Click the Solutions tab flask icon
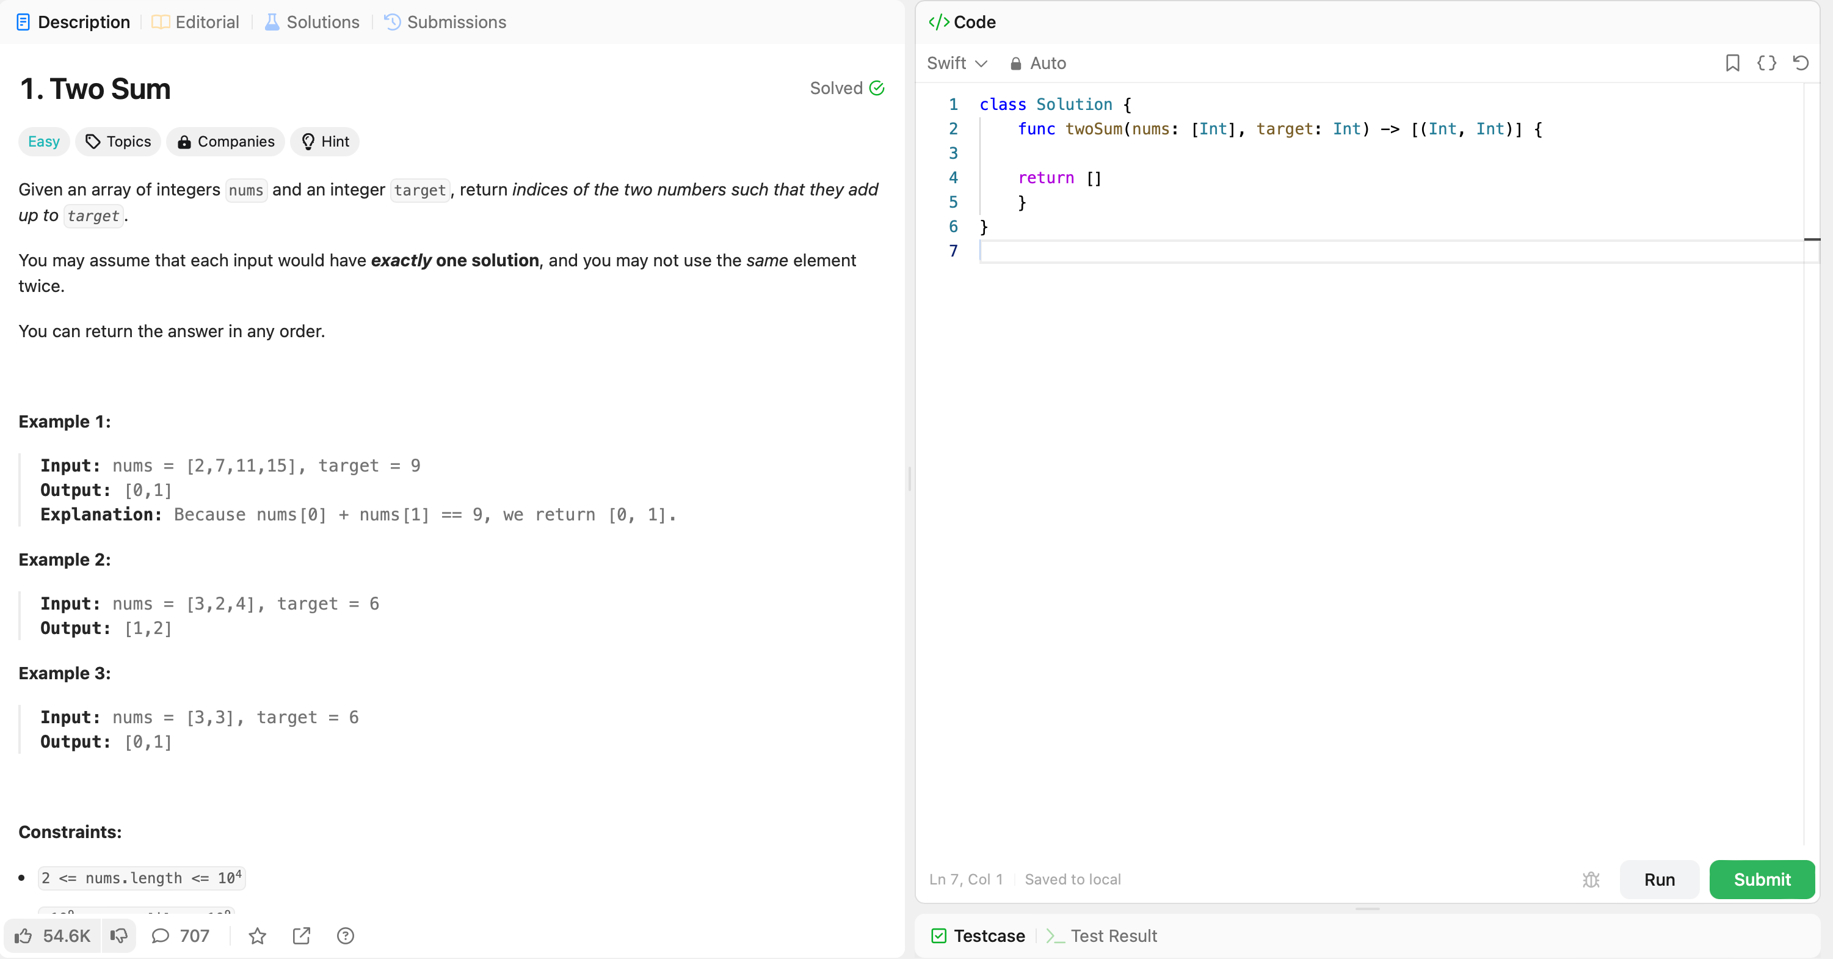The width and height of the screenshot is (1833, 959). click(x=272, y=22)
